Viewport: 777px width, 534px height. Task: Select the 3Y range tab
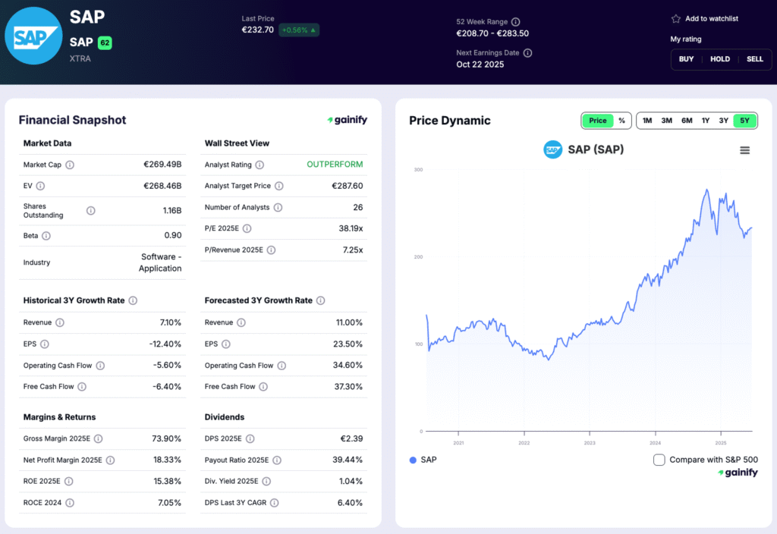coord(725,120)
